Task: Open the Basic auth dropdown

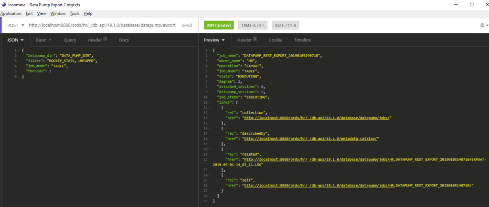Action: tap(43, 40)
